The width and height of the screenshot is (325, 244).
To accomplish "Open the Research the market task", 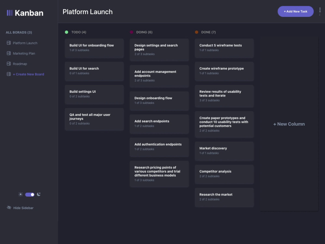I will (224, 197).
